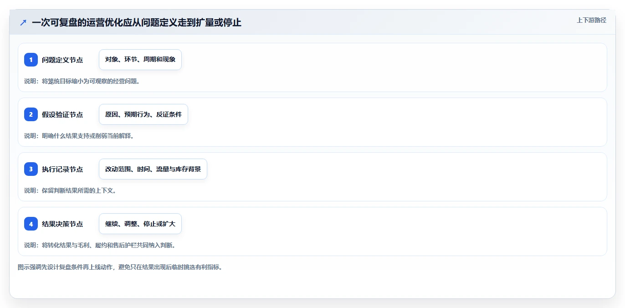Click the 执行记录节点 label
625x308 pixels.
click(x=62, y=169)
